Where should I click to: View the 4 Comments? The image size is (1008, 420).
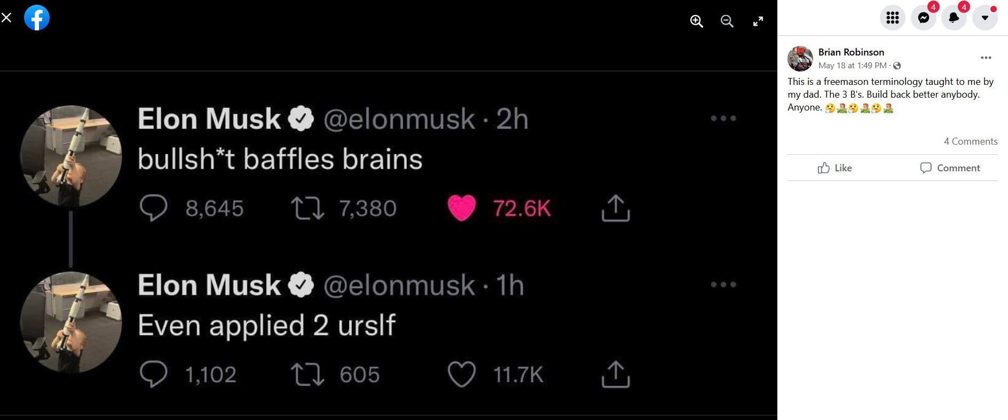coord(970,141)
